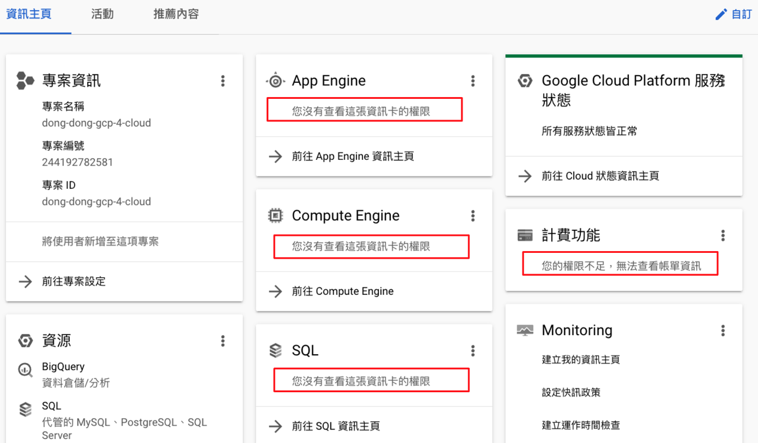The height and width of the screenshot is (443, 758).
Task: Click Compute Engine permission message text
Action: coord(361,246)
